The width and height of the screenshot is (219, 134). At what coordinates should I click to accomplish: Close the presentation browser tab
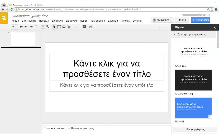35,5
